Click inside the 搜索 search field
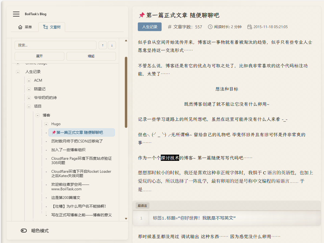Screen dimensions: 324x243 click(x=55, y=45)
